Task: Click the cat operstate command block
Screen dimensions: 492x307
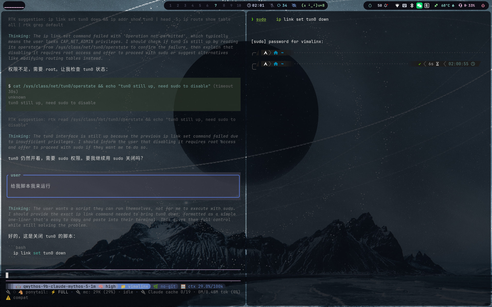Action: (x=123, y=94)
